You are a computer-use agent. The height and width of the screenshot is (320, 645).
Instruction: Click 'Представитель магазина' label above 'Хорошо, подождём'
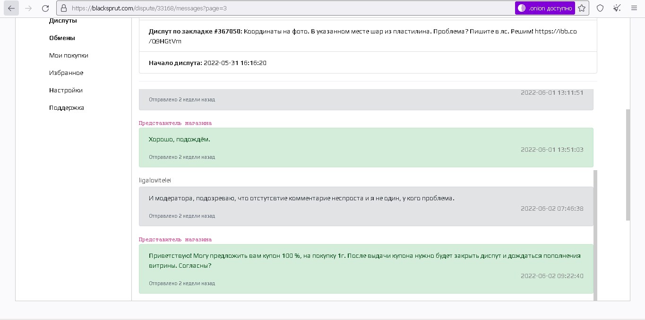[175, 123]
